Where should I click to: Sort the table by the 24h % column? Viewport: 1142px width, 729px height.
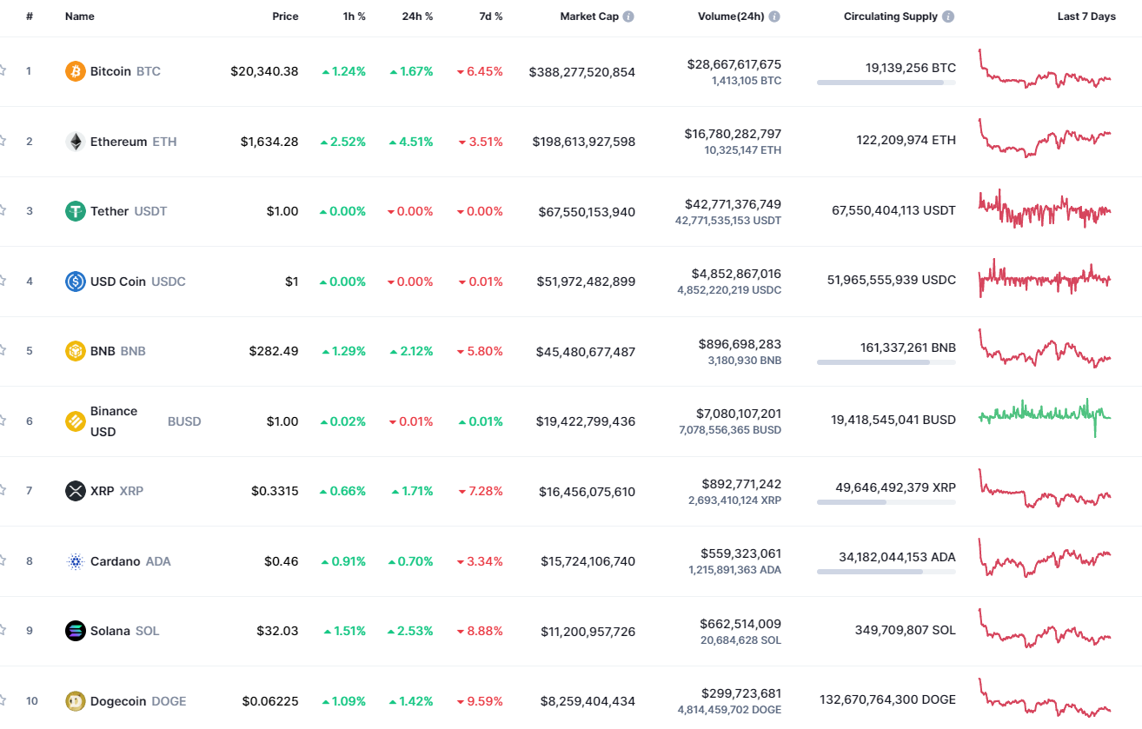(416, 16)
